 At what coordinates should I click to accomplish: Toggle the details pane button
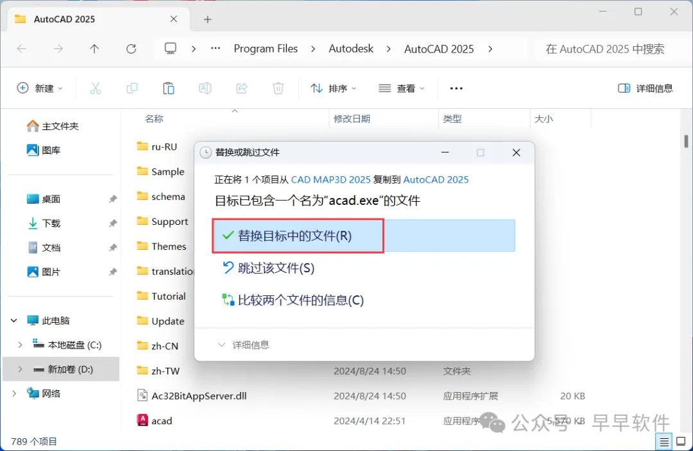646,88
